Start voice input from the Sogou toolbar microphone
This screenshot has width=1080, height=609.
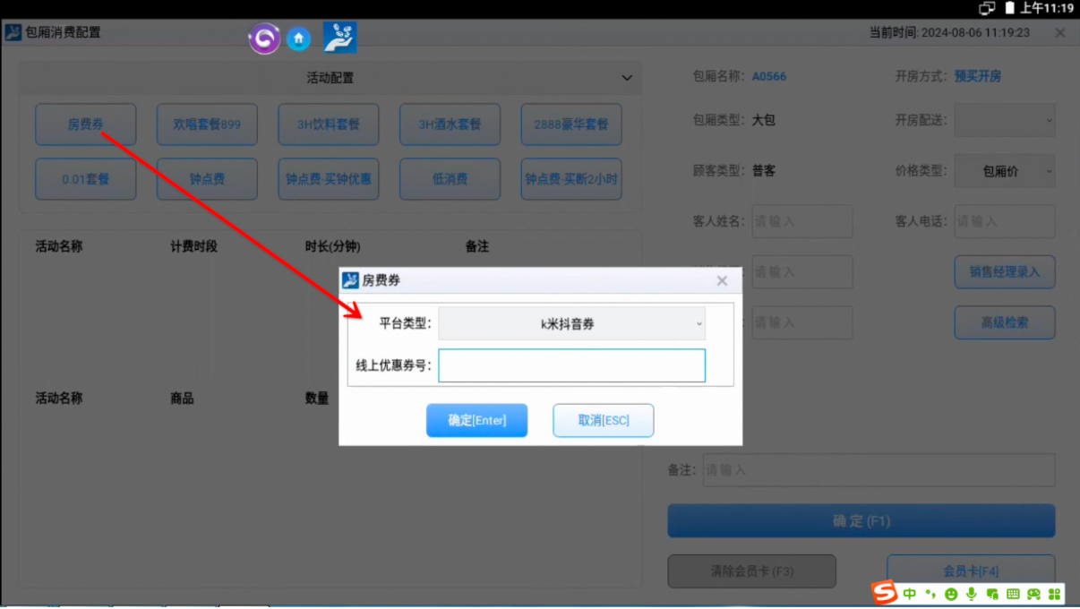(x=973, y=593)
